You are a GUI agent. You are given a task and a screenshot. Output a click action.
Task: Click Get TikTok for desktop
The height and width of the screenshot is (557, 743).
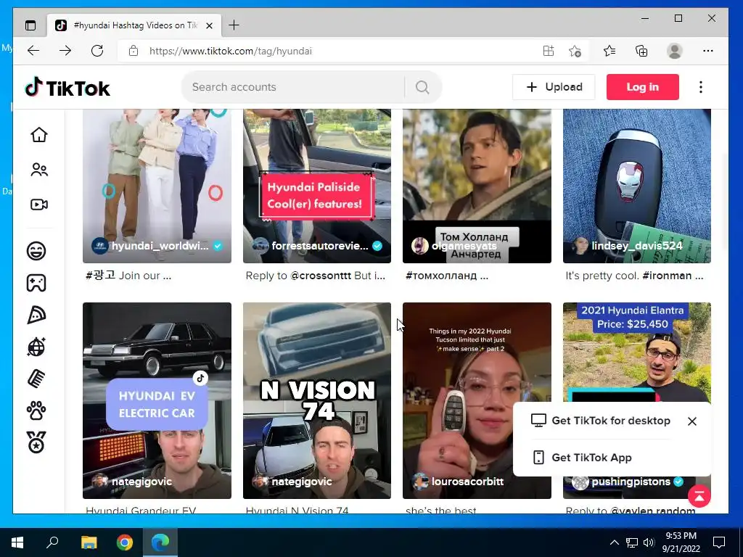point(601,421)
